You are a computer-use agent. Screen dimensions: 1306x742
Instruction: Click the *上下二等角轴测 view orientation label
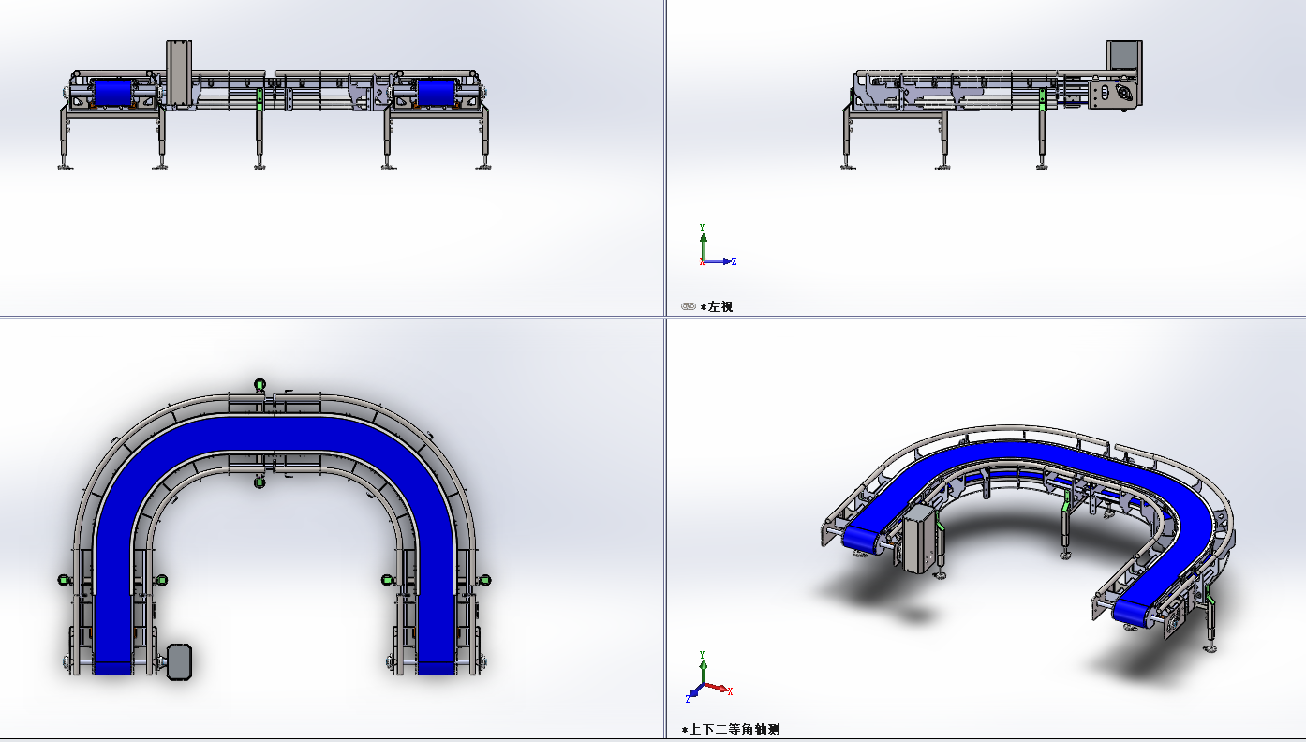(731, 729)
